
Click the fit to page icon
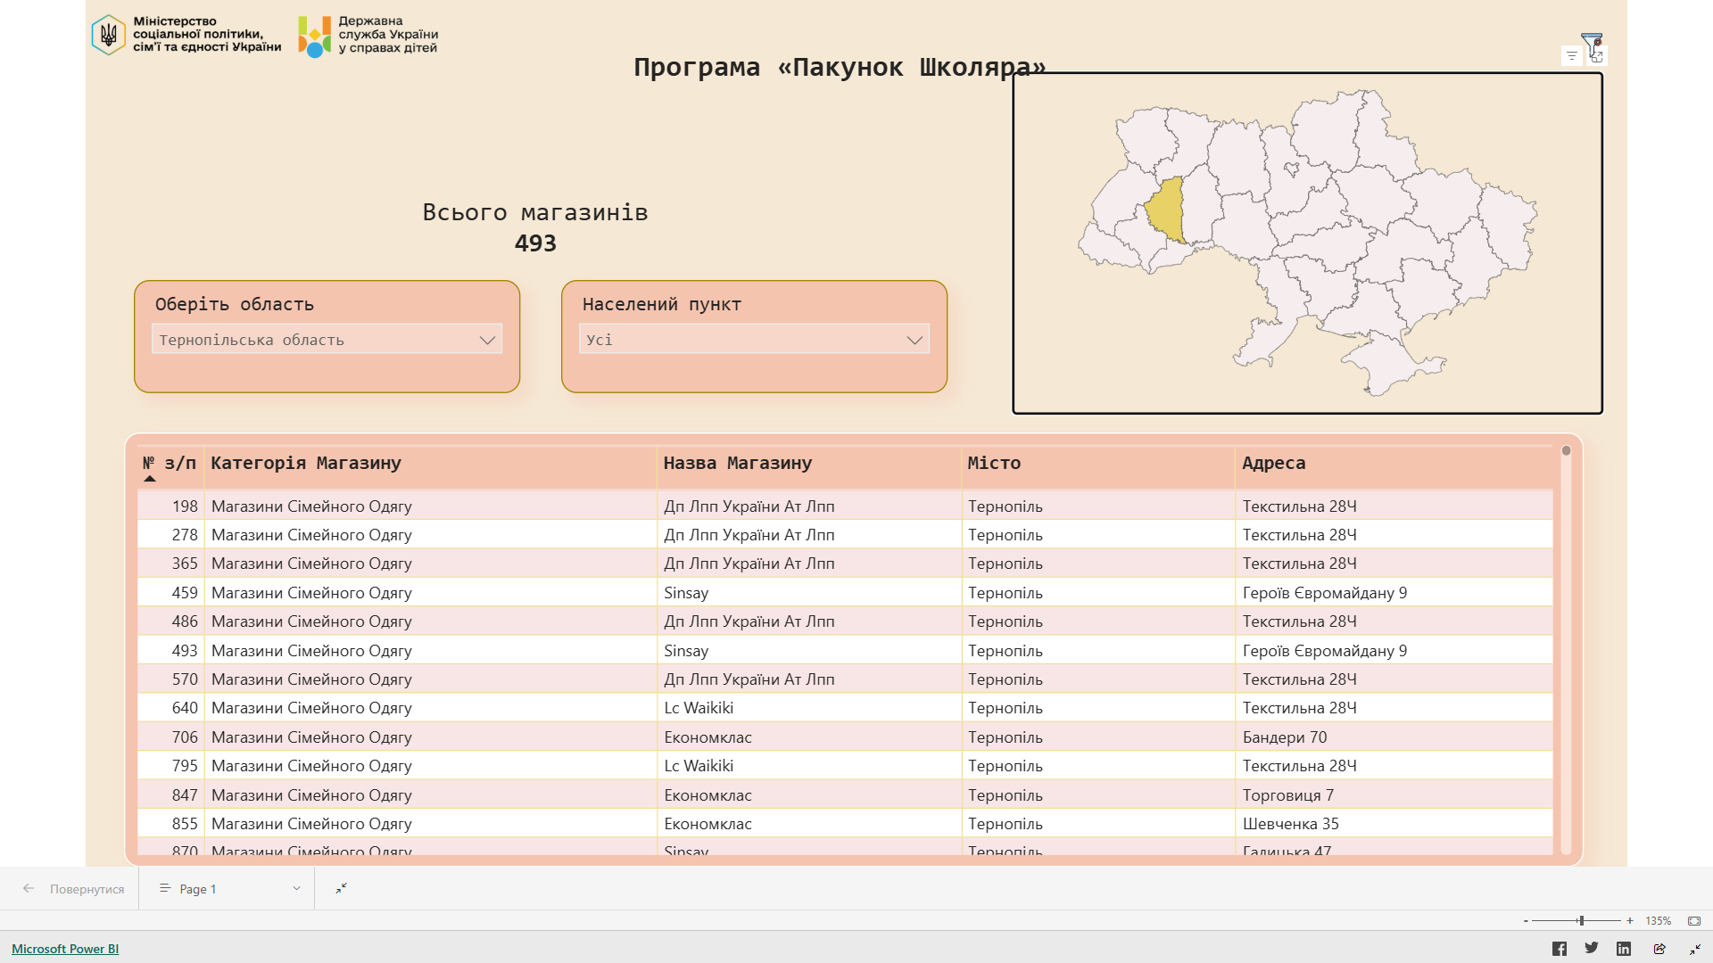point(1693,921)
